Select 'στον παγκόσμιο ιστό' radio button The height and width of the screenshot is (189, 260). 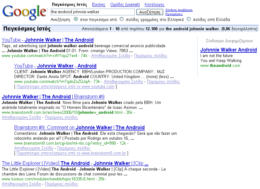pos(76,19)
